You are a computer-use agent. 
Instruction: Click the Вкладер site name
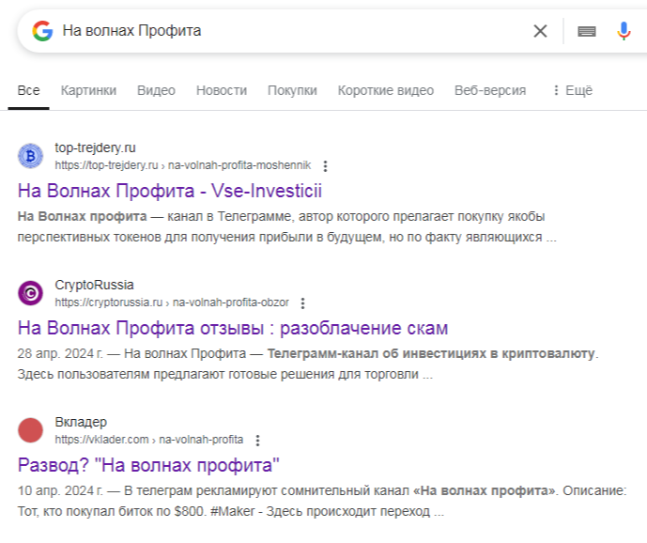[x=81, y=422]
